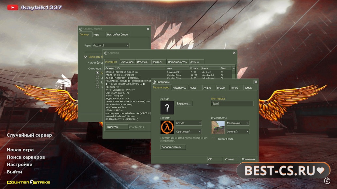The height and width of the screenshot is (189, 337).
Task: Click the Фильтры button in Серверы
Action: [117, 127]
